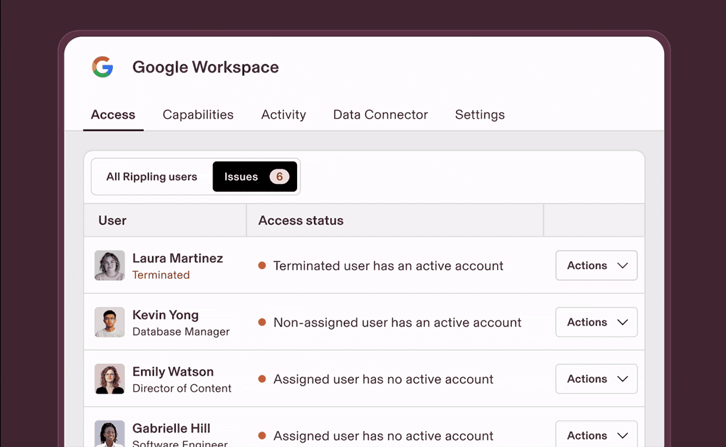Enable the Issues filter view
This screenshot has height=447, width=726.
click(241, 176)
